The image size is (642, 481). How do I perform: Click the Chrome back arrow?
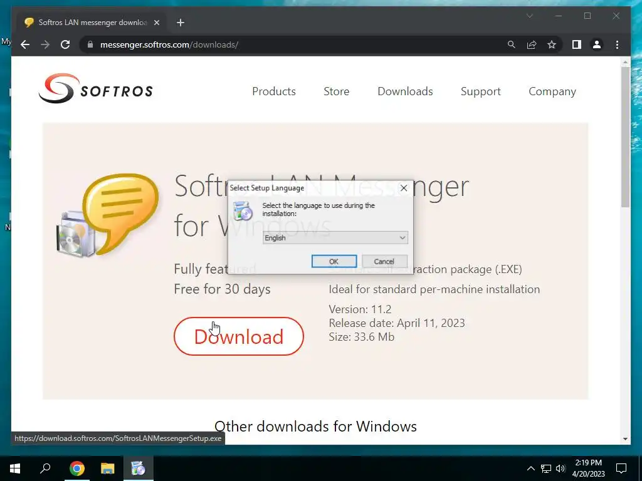(25, 44)
